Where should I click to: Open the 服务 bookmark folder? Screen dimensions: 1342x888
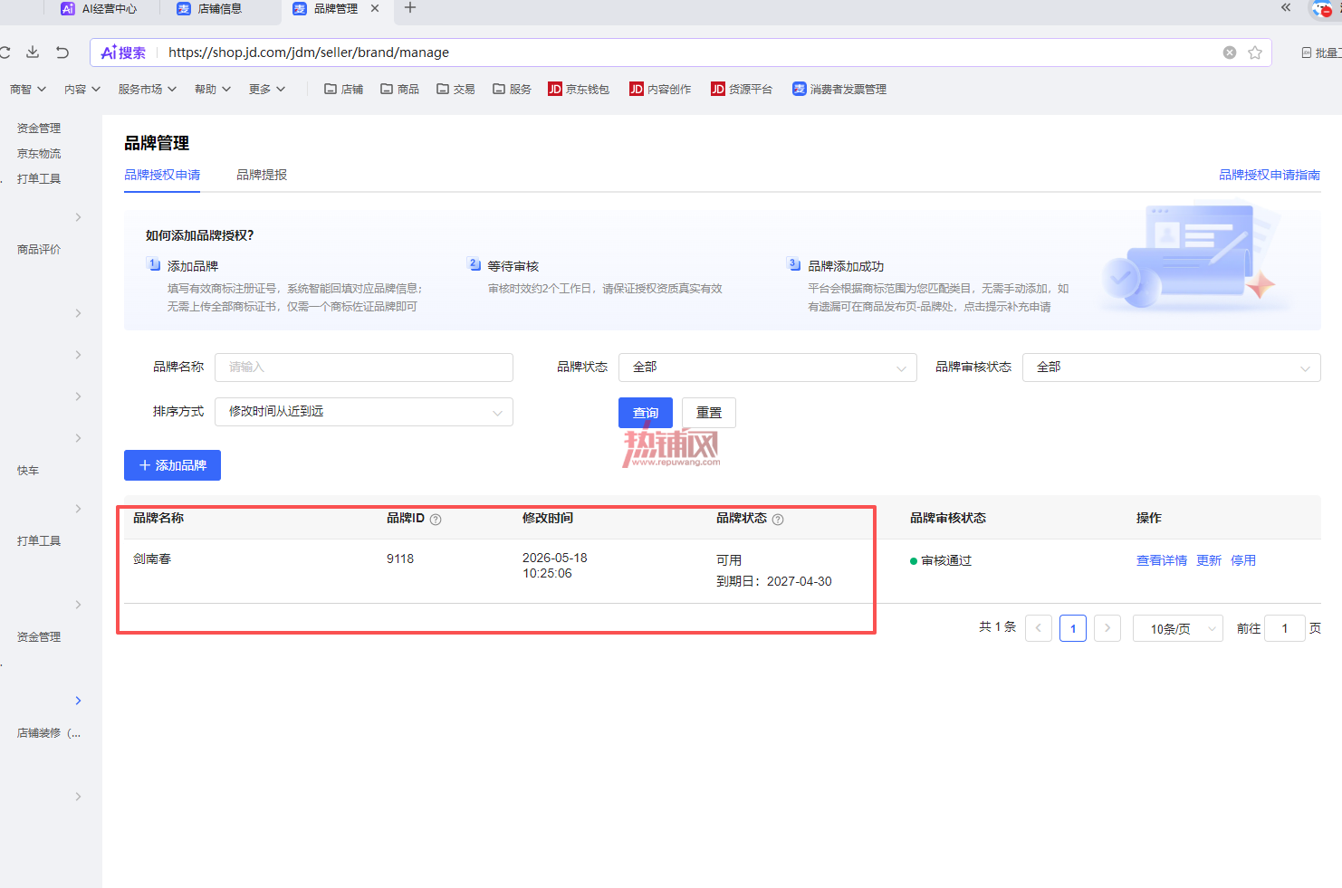pos(513,89)
